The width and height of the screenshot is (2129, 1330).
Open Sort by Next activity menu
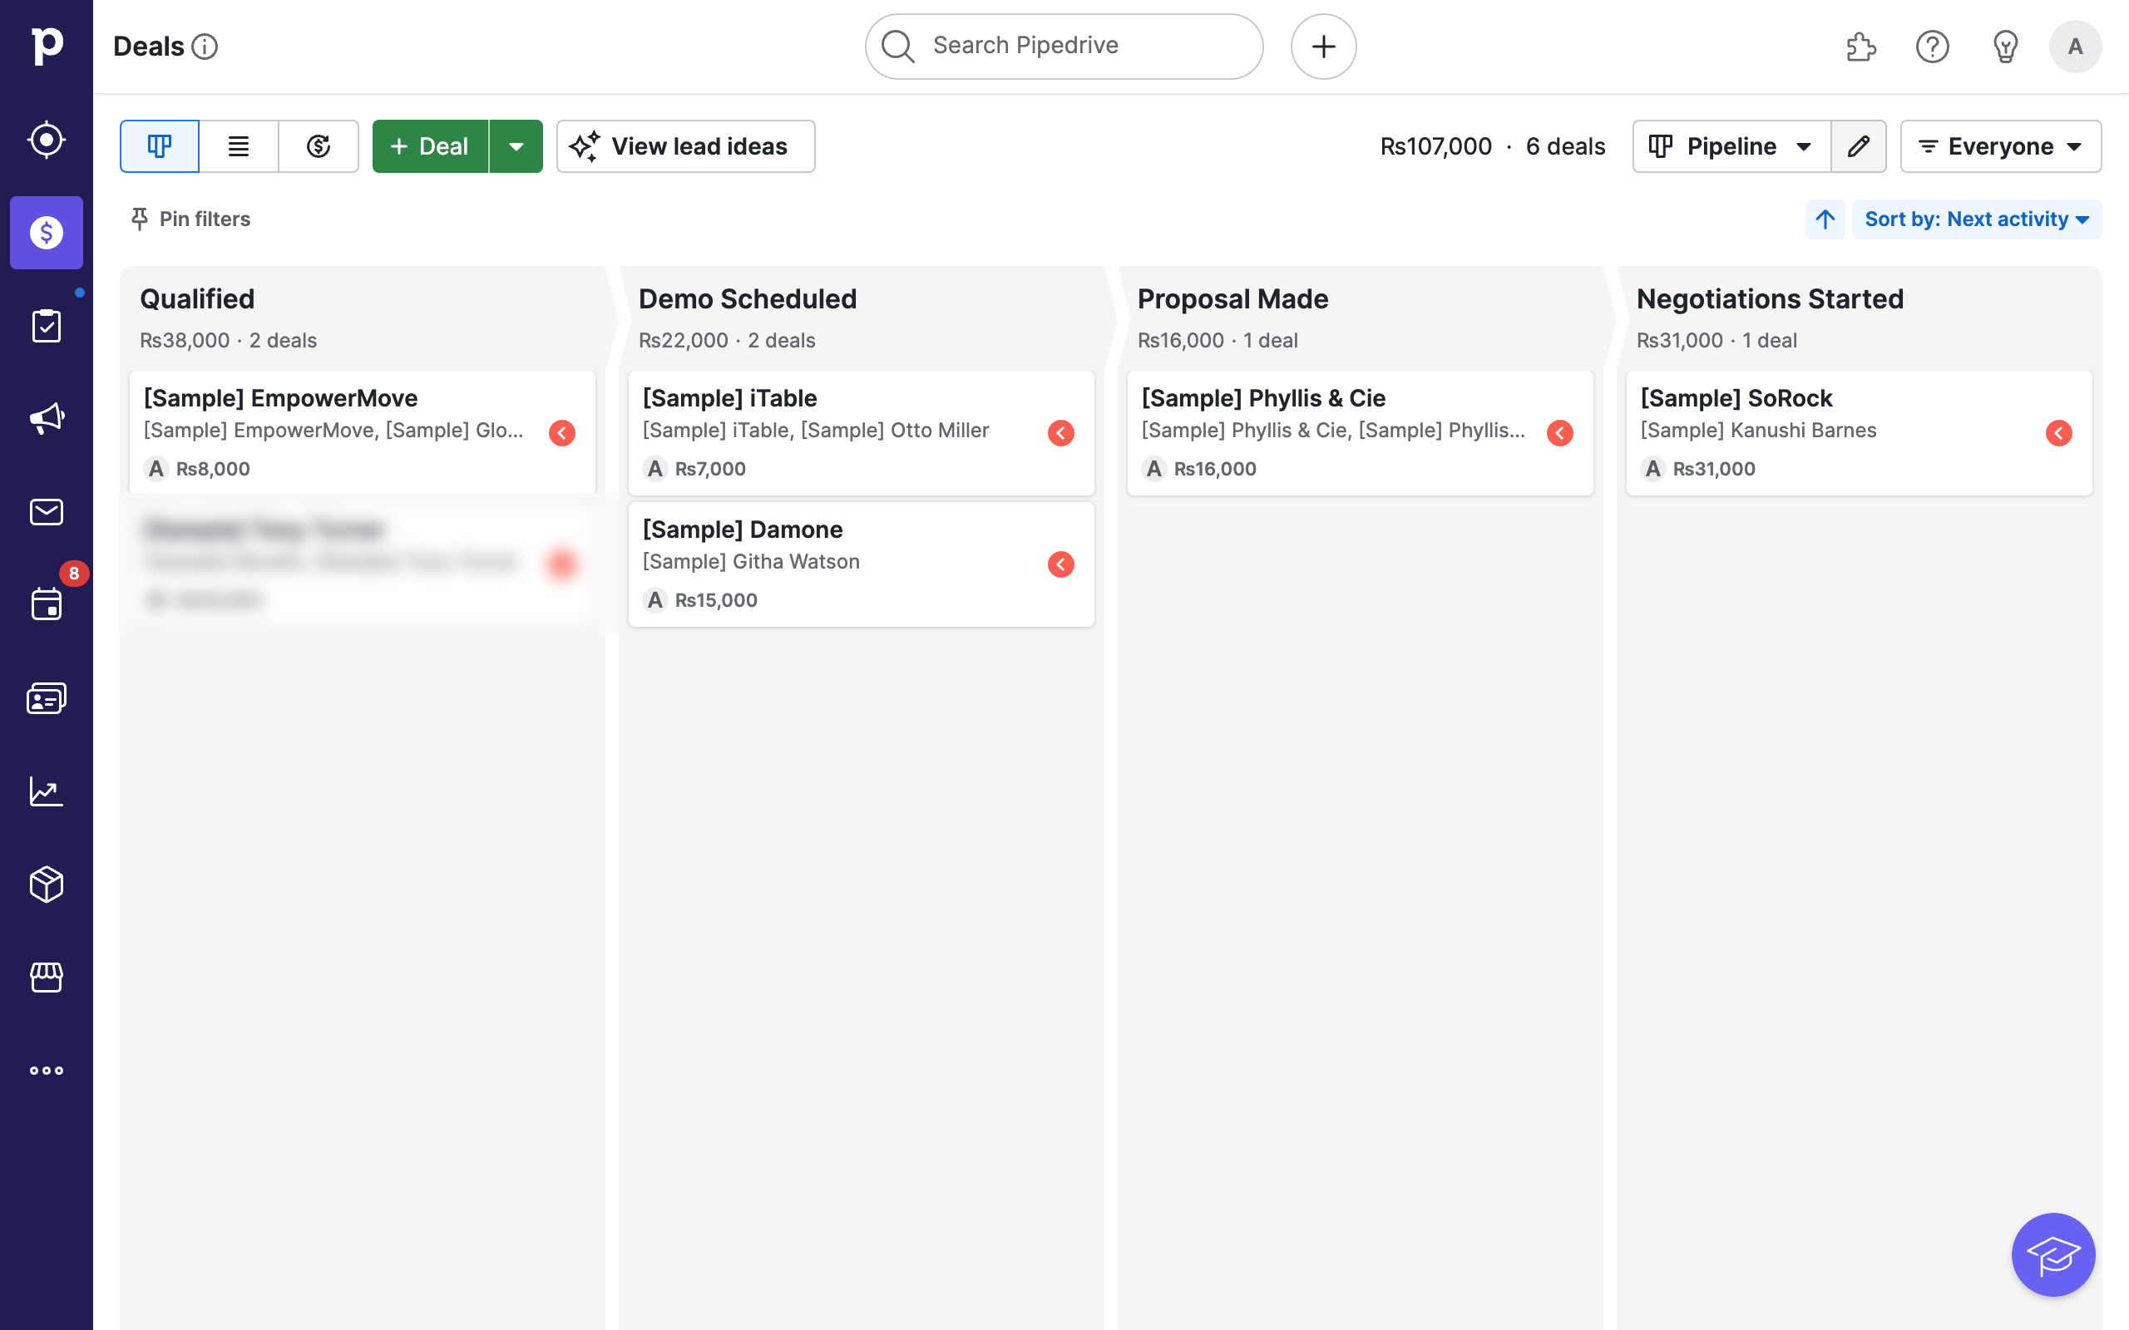(x=1976, y=219)
